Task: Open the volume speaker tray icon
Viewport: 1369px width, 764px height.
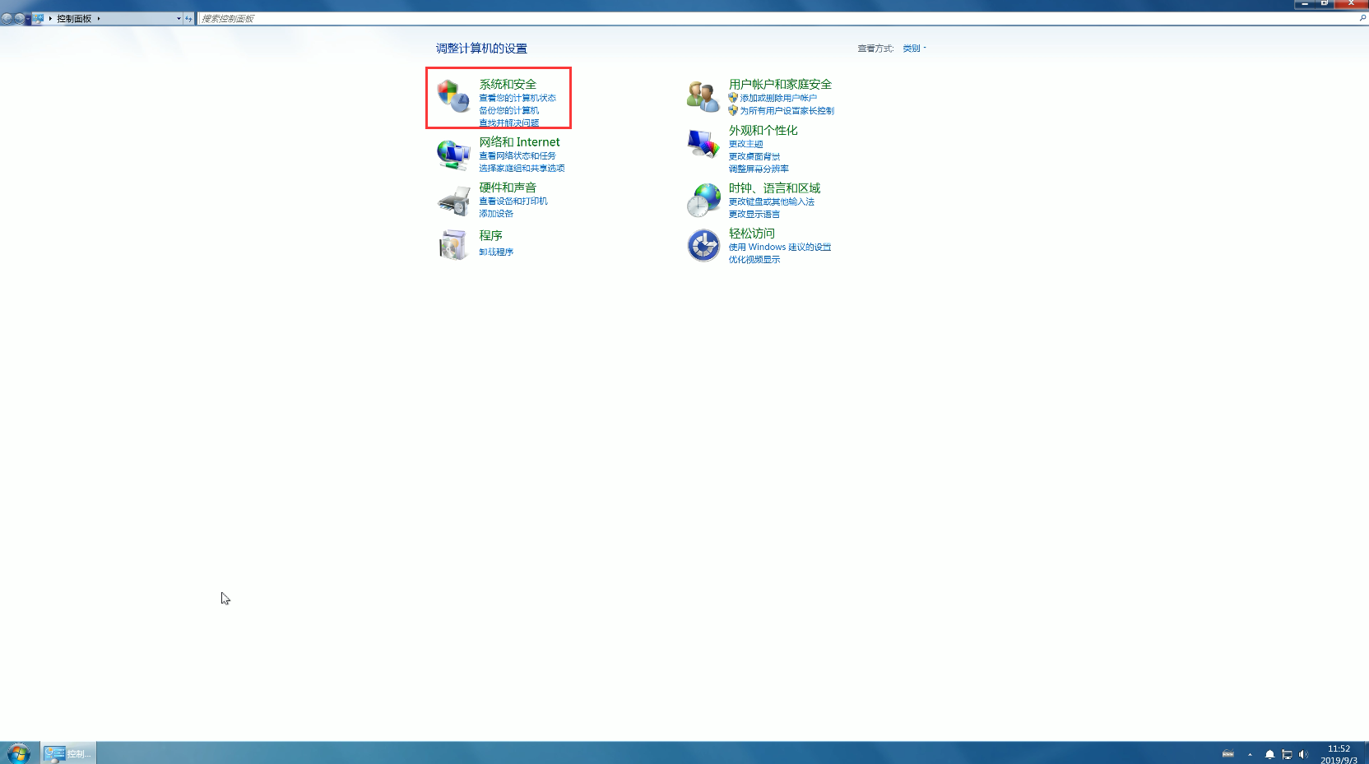Action: (1303, 754)
